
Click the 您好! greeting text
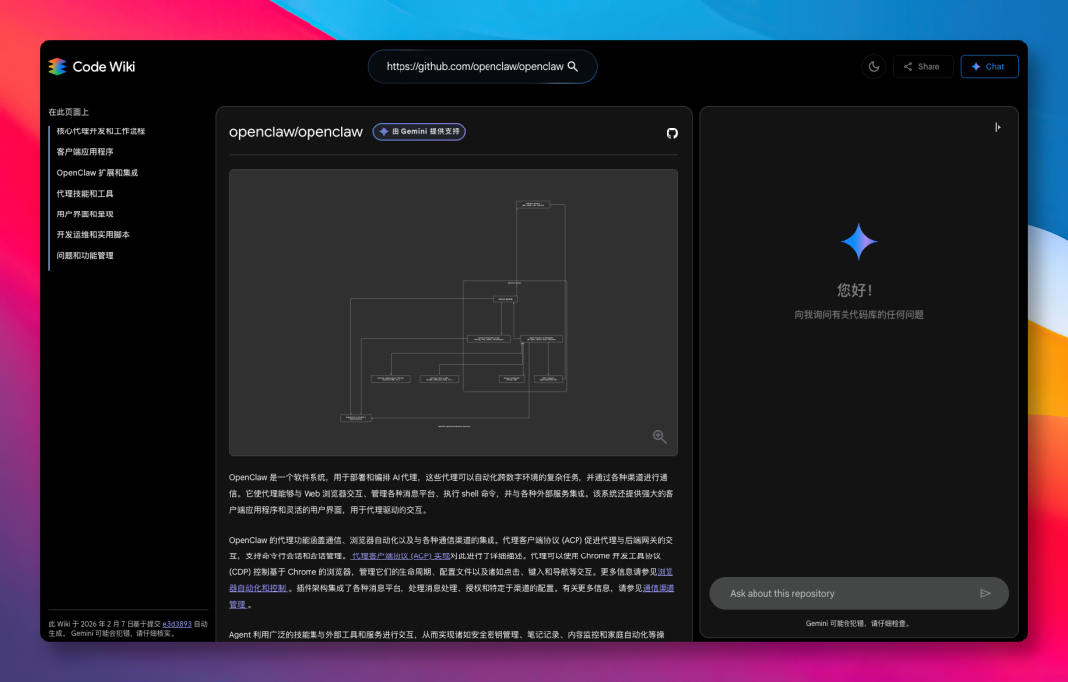(x=854, y=290)
